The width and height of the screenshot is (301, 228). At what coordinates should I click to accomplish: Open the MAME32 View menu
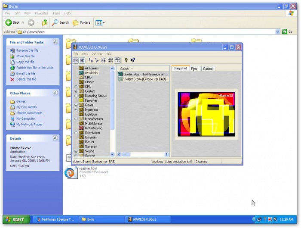(85, 53)
